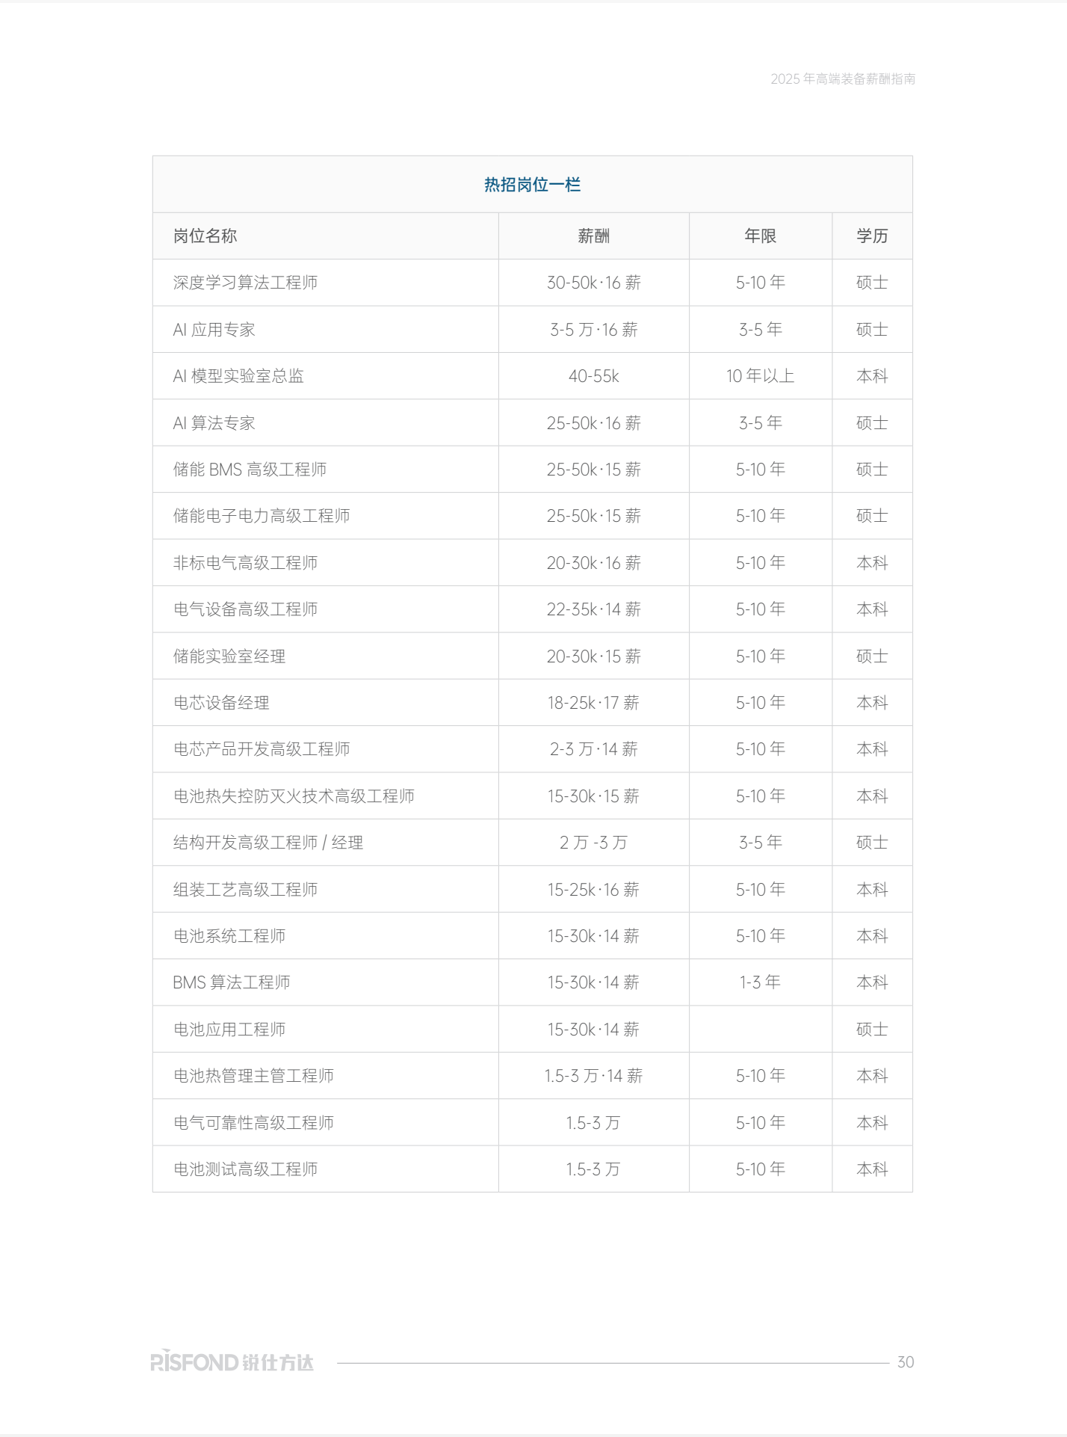Click the 电池测试高级工程师 job title
This screenshot has width=1067, height=1437.
pyautogui.click(x=245, y=1169)
